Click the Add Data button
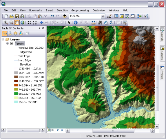This screenshot has width=166, height=139. 65,16
